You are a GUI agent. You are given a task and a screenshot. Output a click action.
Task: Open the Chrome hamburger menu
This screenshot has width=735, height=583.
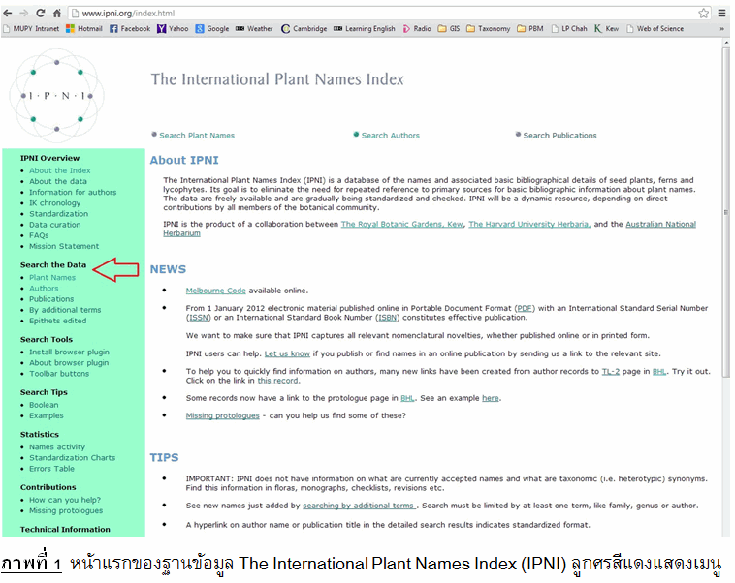tap(721, 14)
